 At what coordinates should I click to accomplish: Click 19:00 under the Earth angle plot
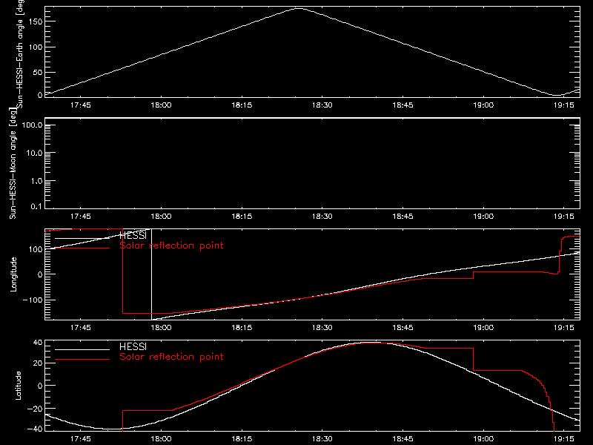click(x=483, y=105)
